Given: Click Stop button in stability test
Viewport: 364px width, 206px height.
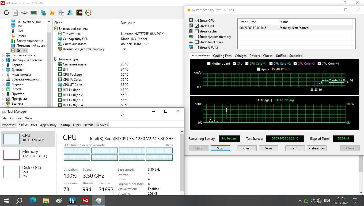Looking at the screenshot, I should [x=220, y=148].
